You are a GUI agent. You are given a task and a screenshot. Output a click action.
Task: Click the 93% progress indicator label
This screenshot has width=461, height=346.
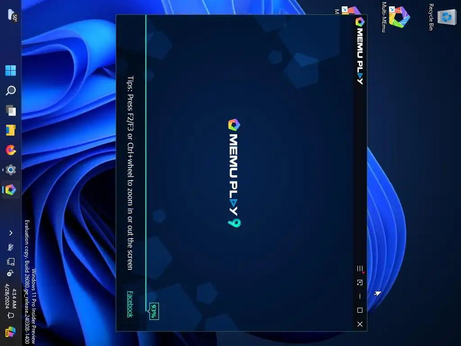coord(154,311)
